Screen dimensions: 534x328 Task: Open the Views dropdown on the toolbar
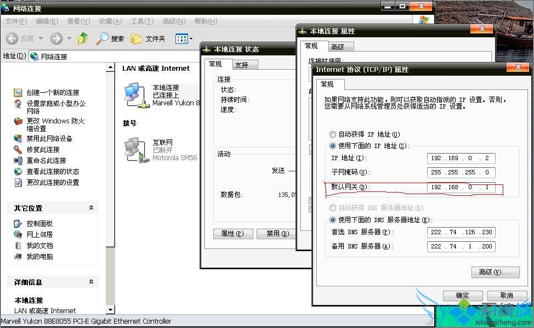[x=183, y=38]
